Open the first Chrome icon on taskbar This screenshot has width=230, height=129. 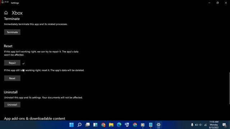click(103, 125)
